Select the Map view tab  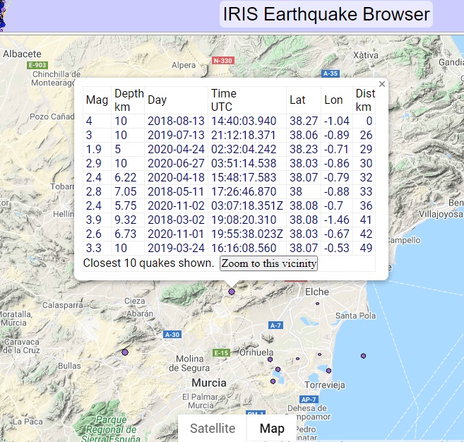272,429
